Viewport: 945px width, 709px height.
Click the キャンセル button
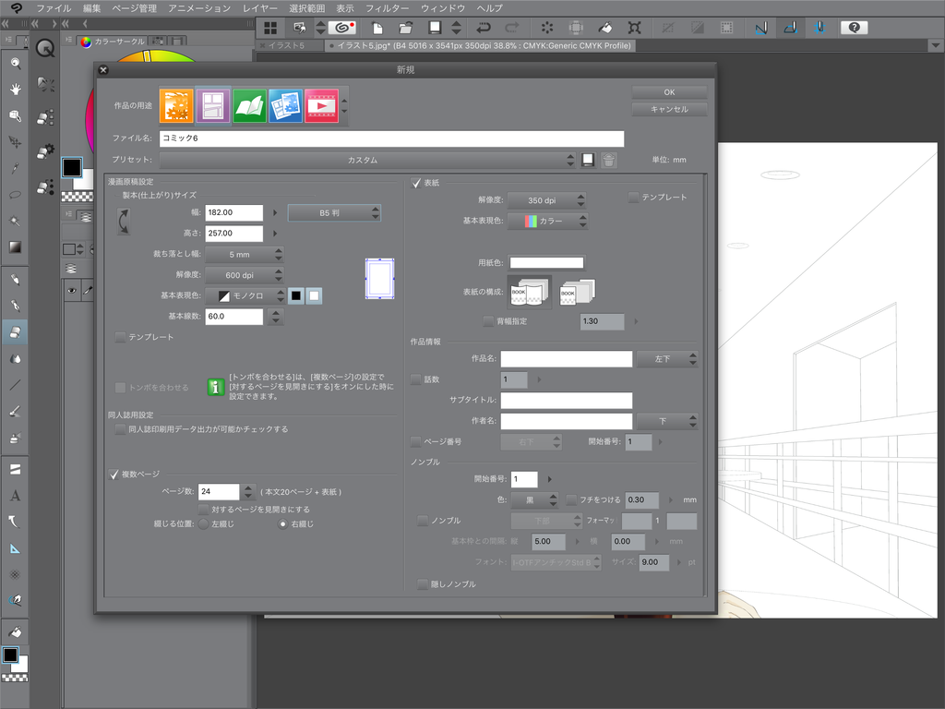(669, 109)
